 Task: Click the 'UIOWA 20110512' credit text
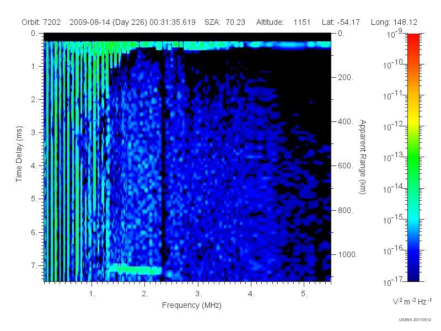coord(415,320)
